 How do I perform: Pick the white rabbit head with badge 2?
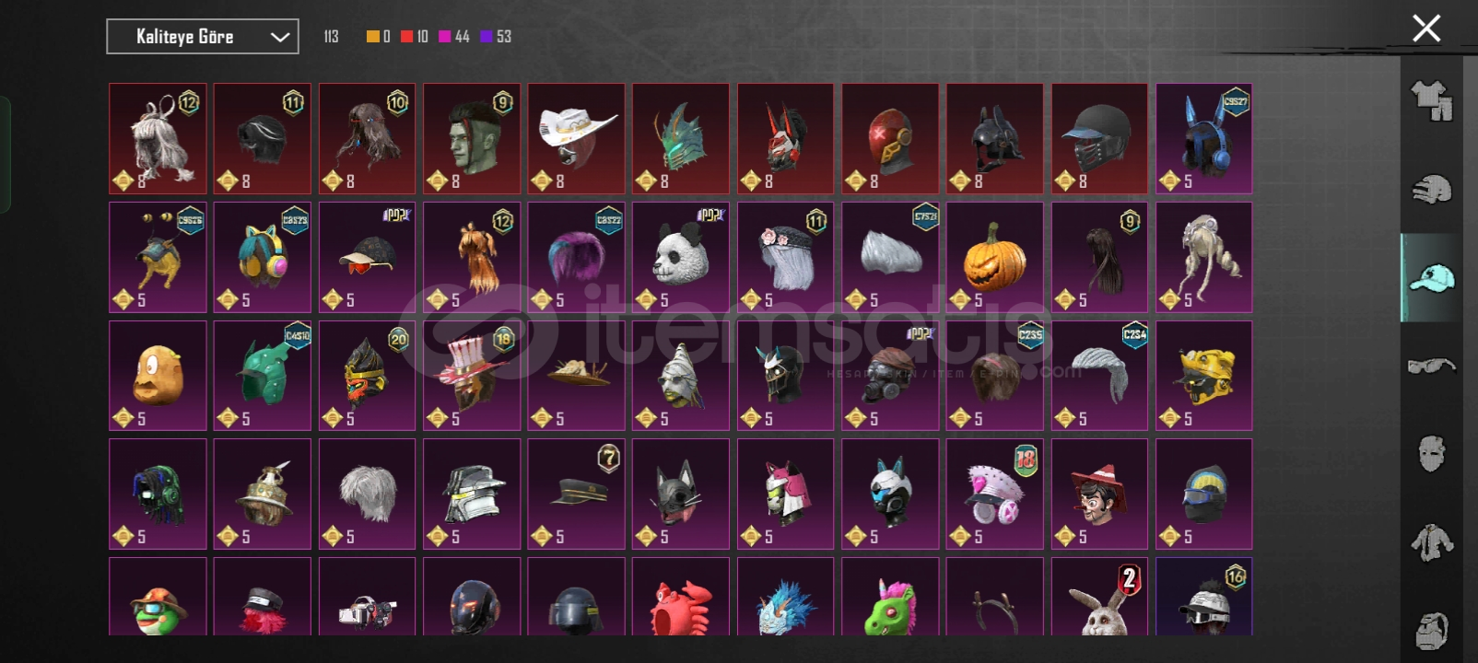(x=1099, y=597)
